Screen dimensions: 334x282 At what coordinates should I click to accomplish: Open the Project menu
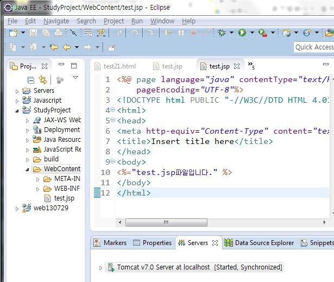(114, 21)
